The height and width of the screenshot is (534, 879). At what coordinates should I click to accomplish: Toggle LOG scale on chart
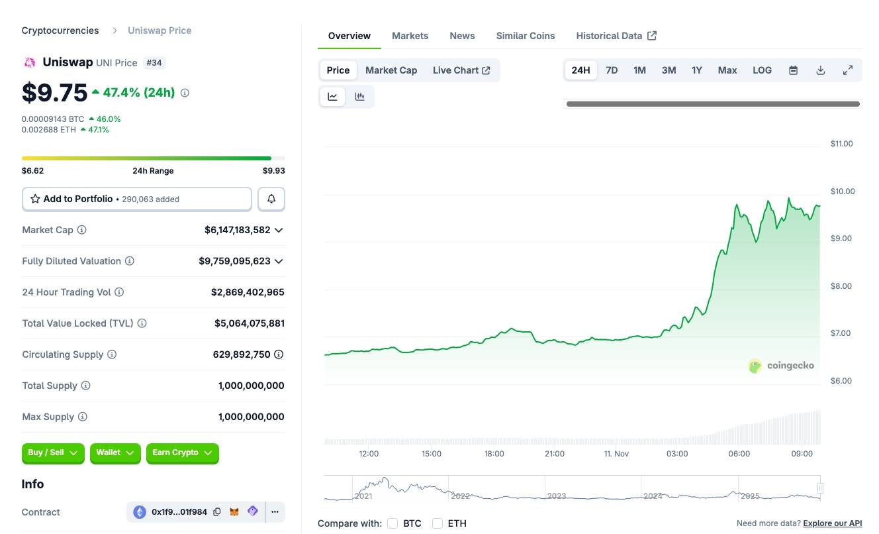click(x=762, y=70)
